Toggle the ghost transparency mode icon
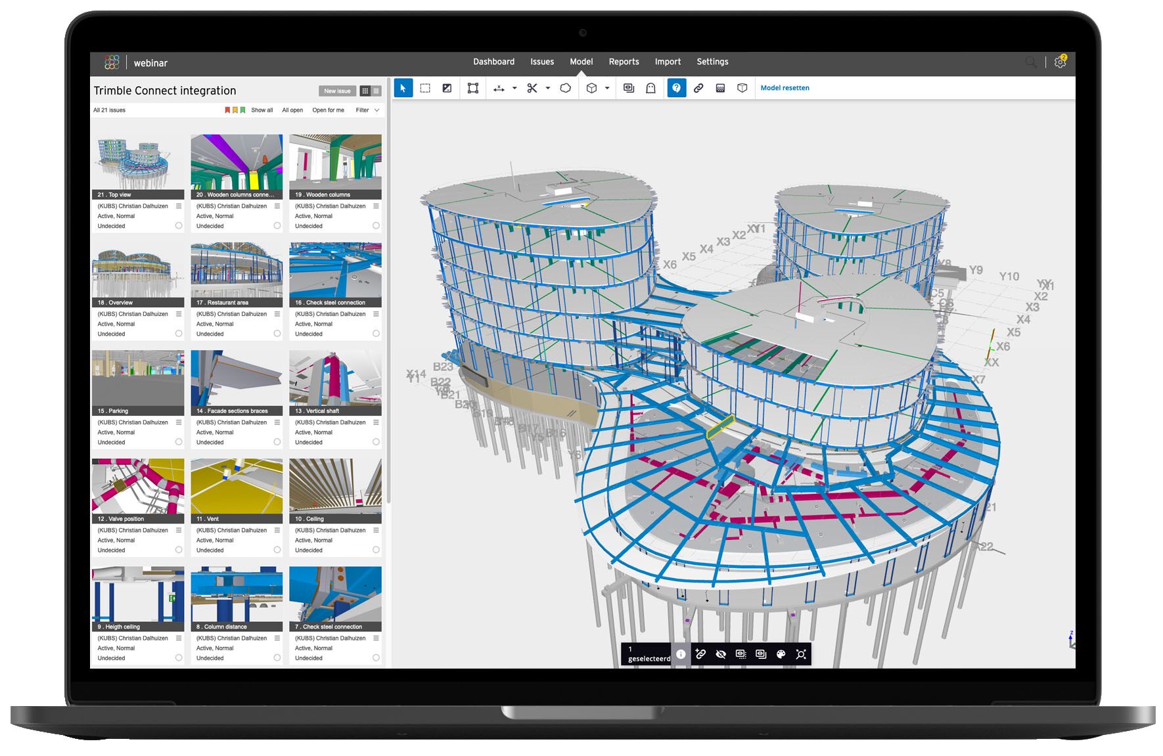Screen dimensions: 1163x756 tap(650, 88)
